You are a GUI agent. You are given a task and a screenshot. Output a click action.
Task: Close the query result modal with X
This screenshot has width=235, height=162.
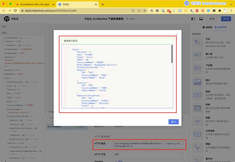click(x=177, y=34)
